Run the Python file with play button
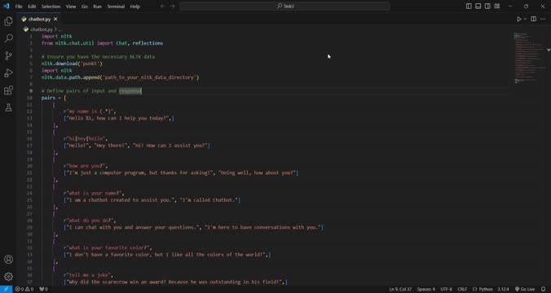551x293 pixels. click(x=518, y=19)
